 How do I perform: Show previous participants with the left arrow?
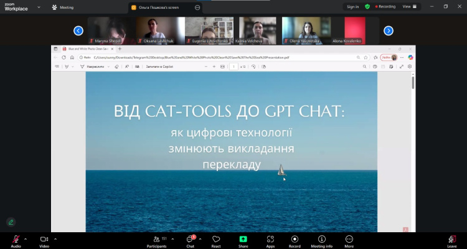pyautogui.click(x=78, y=31)
